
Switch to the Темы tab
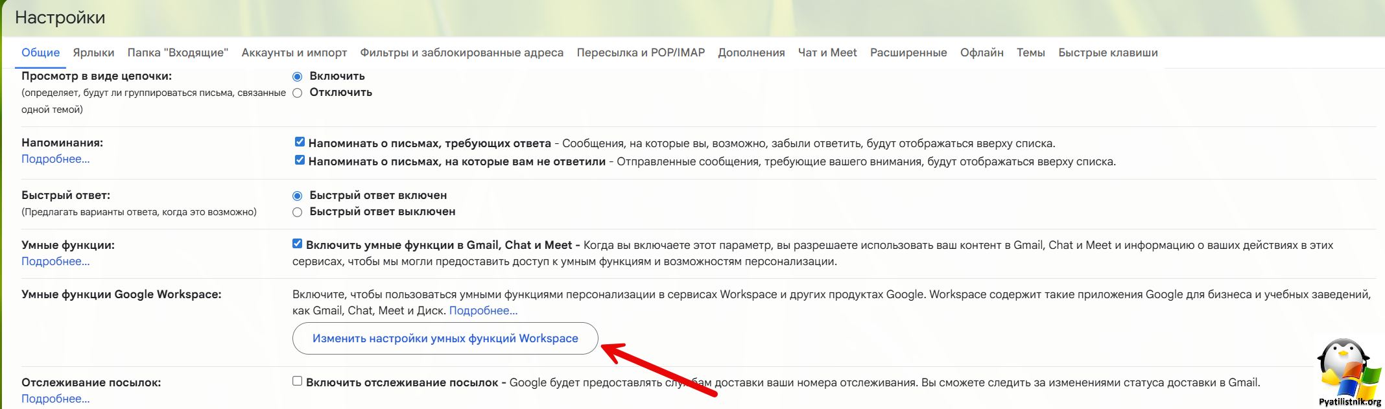point(1030,53)
